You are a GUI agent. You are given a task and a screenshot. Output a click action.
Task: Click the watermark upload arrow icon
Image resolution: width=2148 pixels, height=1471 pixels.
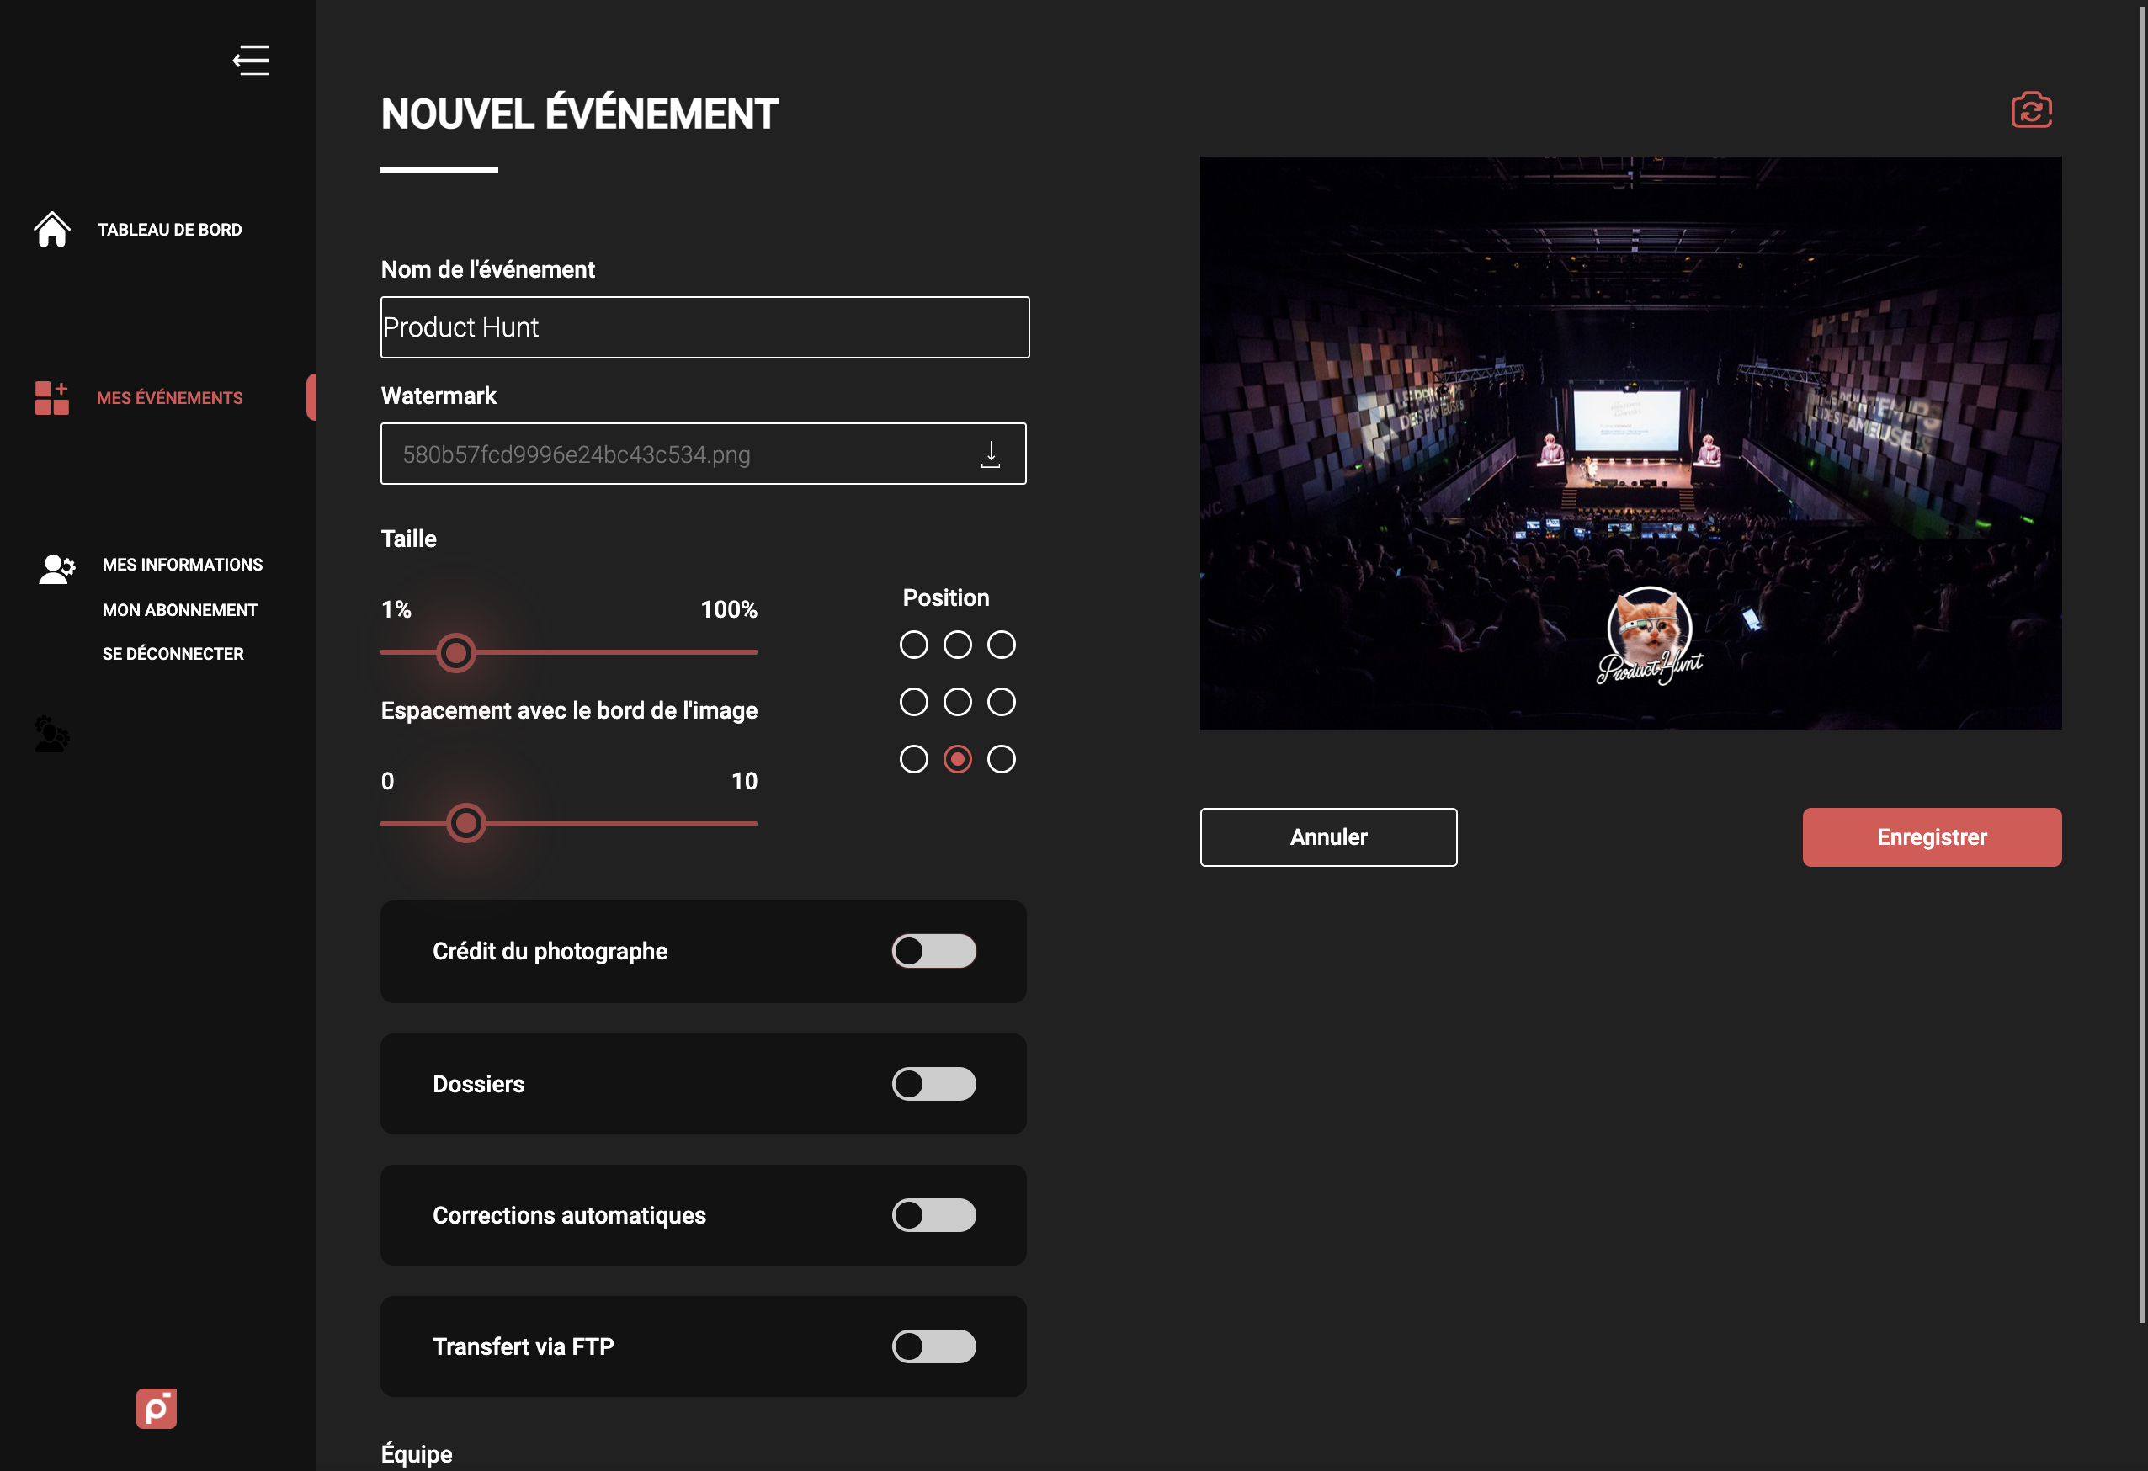pyautogui.click(x=990, y=454)
